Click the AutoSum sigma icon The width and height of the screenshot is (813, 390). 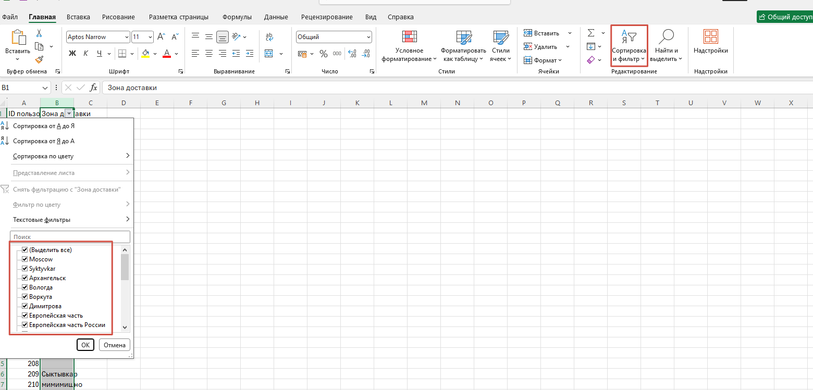click(590, 33)
